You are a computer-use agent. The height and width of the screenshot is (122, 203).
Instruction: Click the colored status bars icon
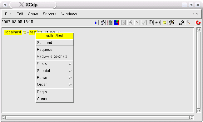point(116,22)
